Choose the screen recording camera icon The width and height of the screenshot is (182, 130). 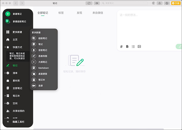pyautogui.click(x=34, y=86)
